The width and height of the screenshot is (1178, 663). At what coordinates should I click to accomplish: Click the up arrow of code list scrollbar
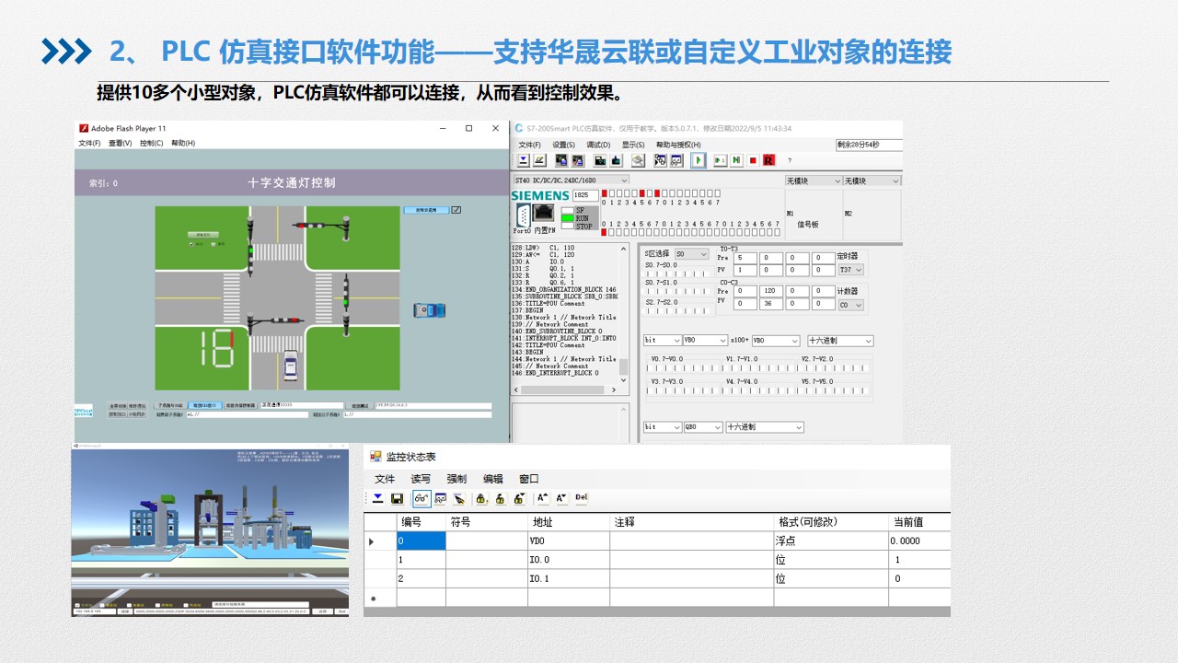[x=623, y=250]
